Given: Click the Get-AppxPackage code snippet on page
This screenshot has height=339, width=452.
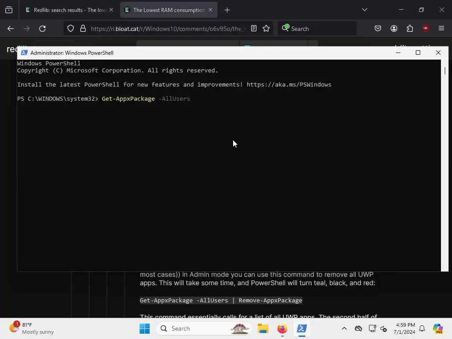Looking at the screenshot, I should click(221, 300).
